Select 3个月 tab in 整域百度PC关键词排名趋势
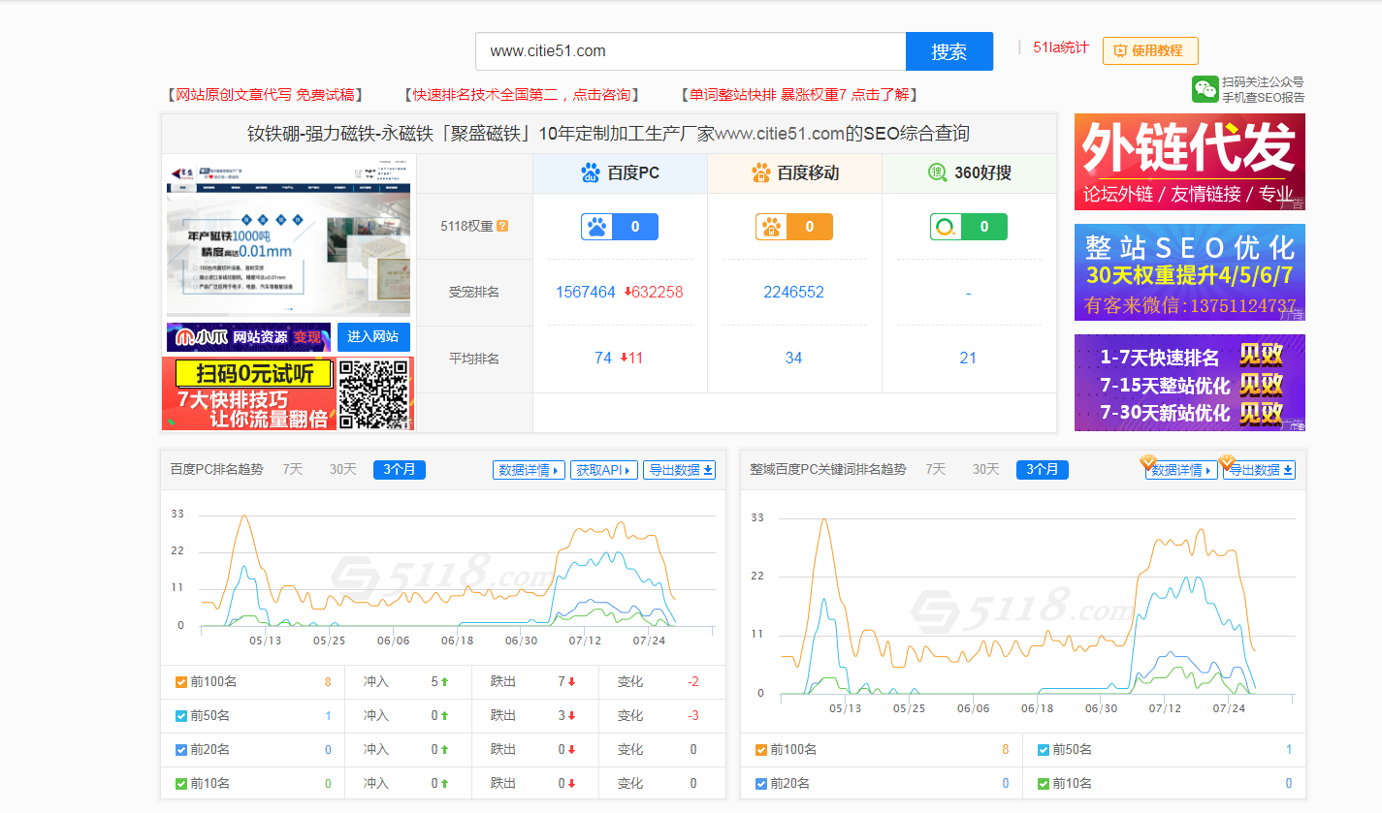This screenshot has width=1382, height=813. 1043,470
